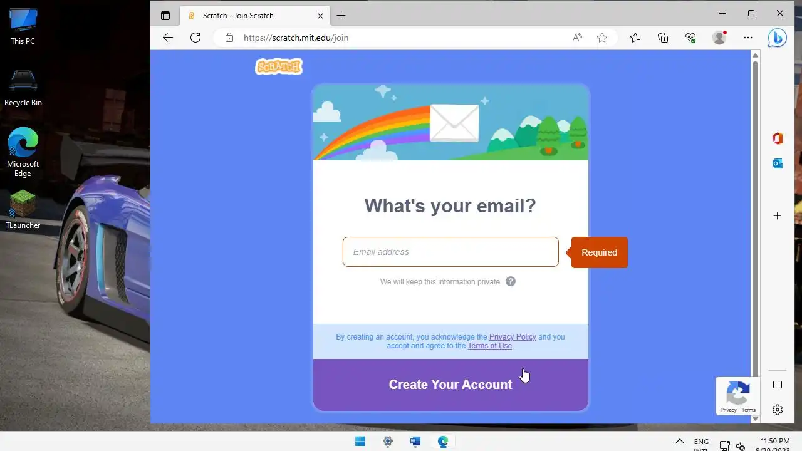Image resolution: width=802 pixels, height=451 pixels.
Task: Open Settings from the taskbar
Action: 388,442
